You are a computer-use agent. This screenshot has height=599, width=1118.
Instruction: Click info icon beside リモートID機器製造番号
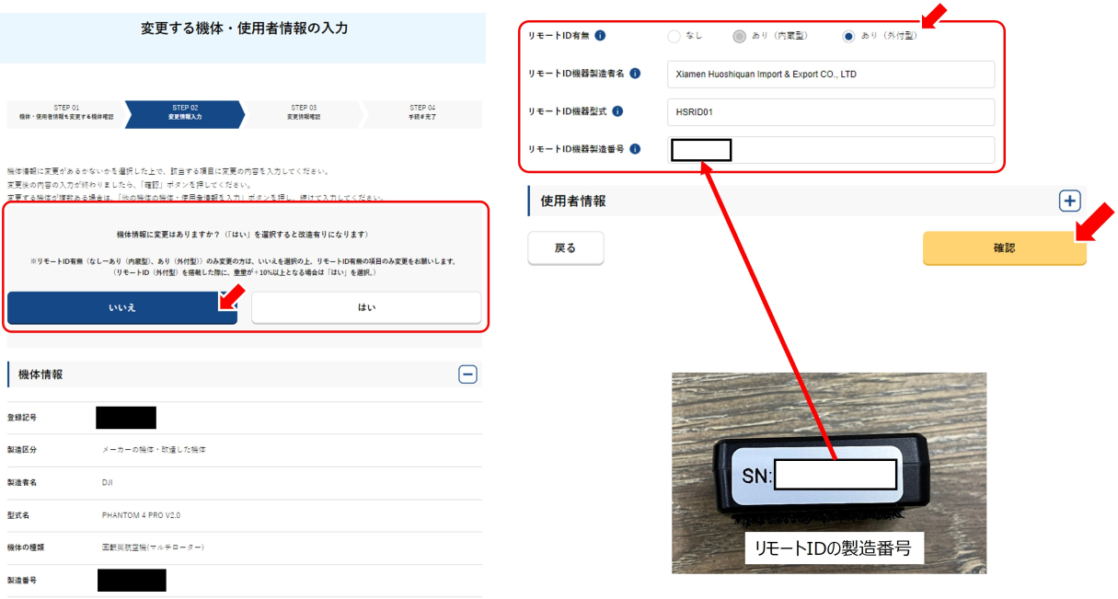635,149
